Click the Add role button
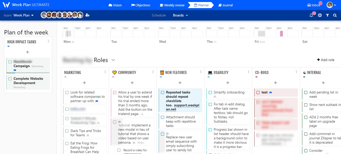 tap(326, 60)
